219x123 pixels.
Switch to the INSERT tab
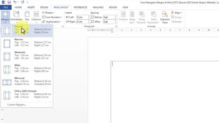pos(31,8)
